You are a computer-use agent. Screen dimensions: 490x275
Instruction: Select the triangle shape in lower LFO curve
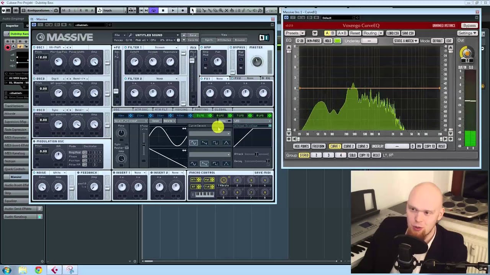(x=226, y=163)
